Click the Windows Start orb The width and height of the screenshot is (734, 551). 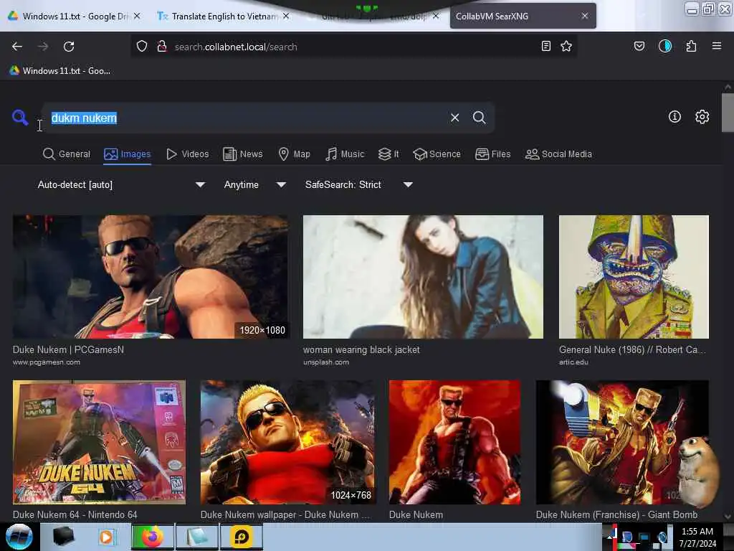click(19, 537)
